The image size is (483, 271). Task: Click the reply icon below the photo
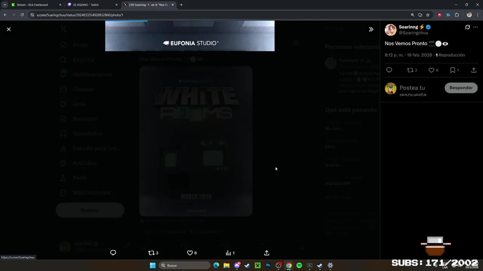click(x=113, y=253)
